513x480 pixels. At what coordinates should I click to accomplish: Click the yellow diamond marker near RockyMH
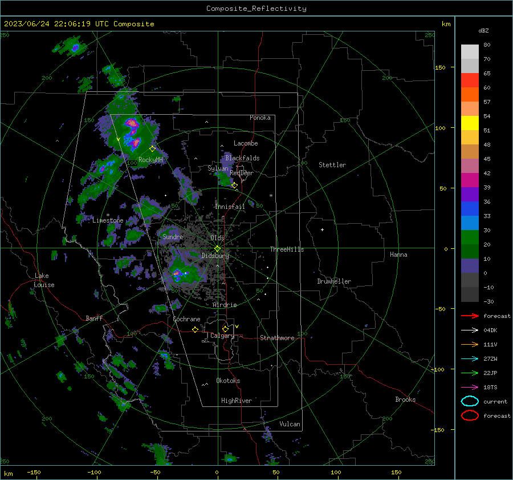point(152,149)
